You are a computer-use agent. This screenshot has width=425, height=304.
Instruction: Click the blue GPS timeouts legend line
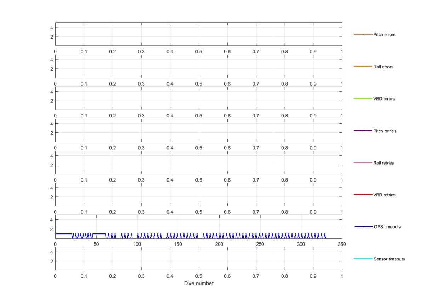pyautogui.click(x=363, y=226)
